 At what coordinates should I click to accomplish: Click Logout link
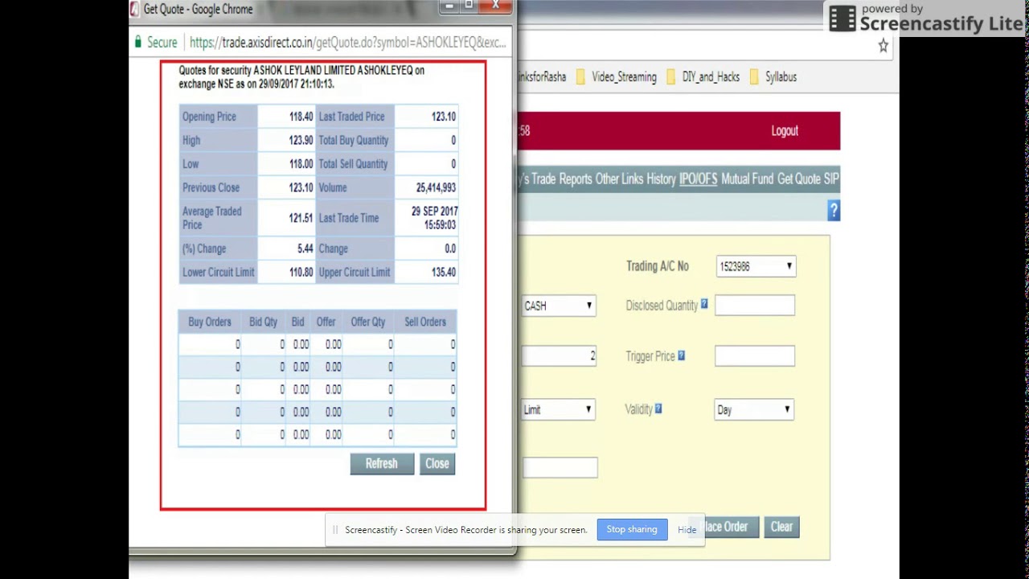785,131
